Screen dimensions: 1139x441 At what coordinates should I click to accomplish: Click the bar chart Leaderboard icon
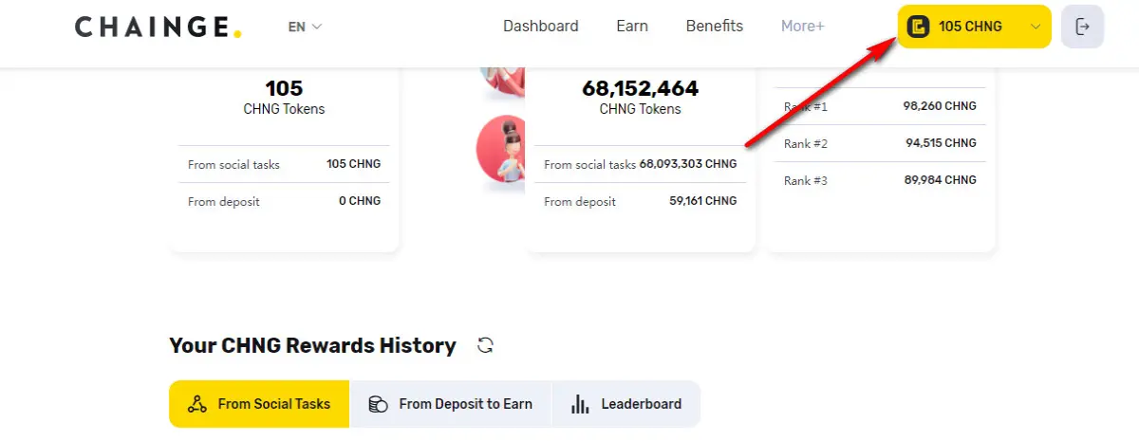[x=580, y=404]
